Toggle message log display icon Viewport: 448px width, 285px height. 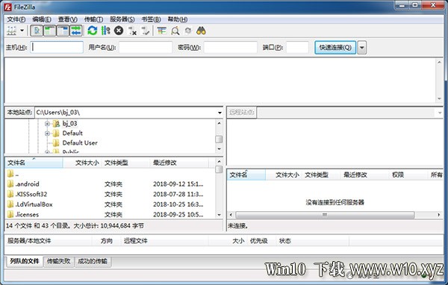37,31
